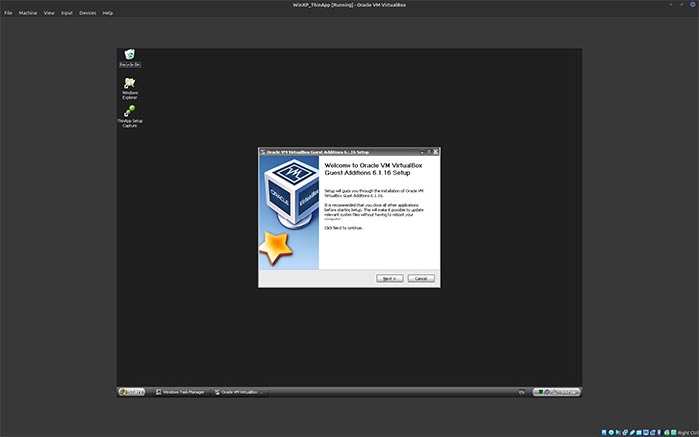Click the setup dialog title bar icon
The width and height of the screenshot is (699, 437).
[263, 152]
